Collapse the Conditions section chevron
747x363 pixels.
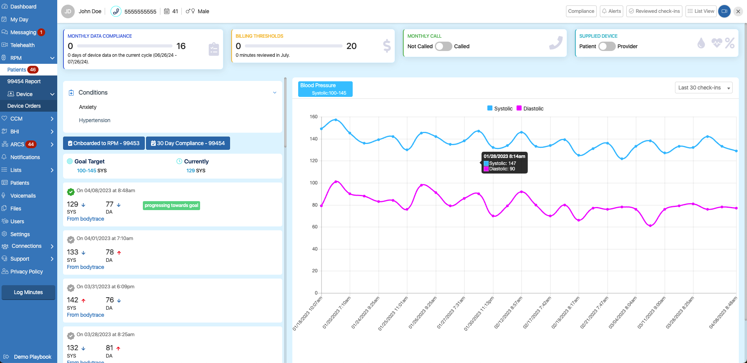click(x=274, y=93)
